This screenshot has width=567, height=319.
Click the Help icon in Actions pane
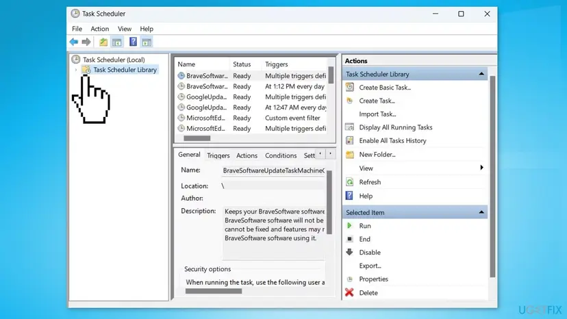point(349,196)
